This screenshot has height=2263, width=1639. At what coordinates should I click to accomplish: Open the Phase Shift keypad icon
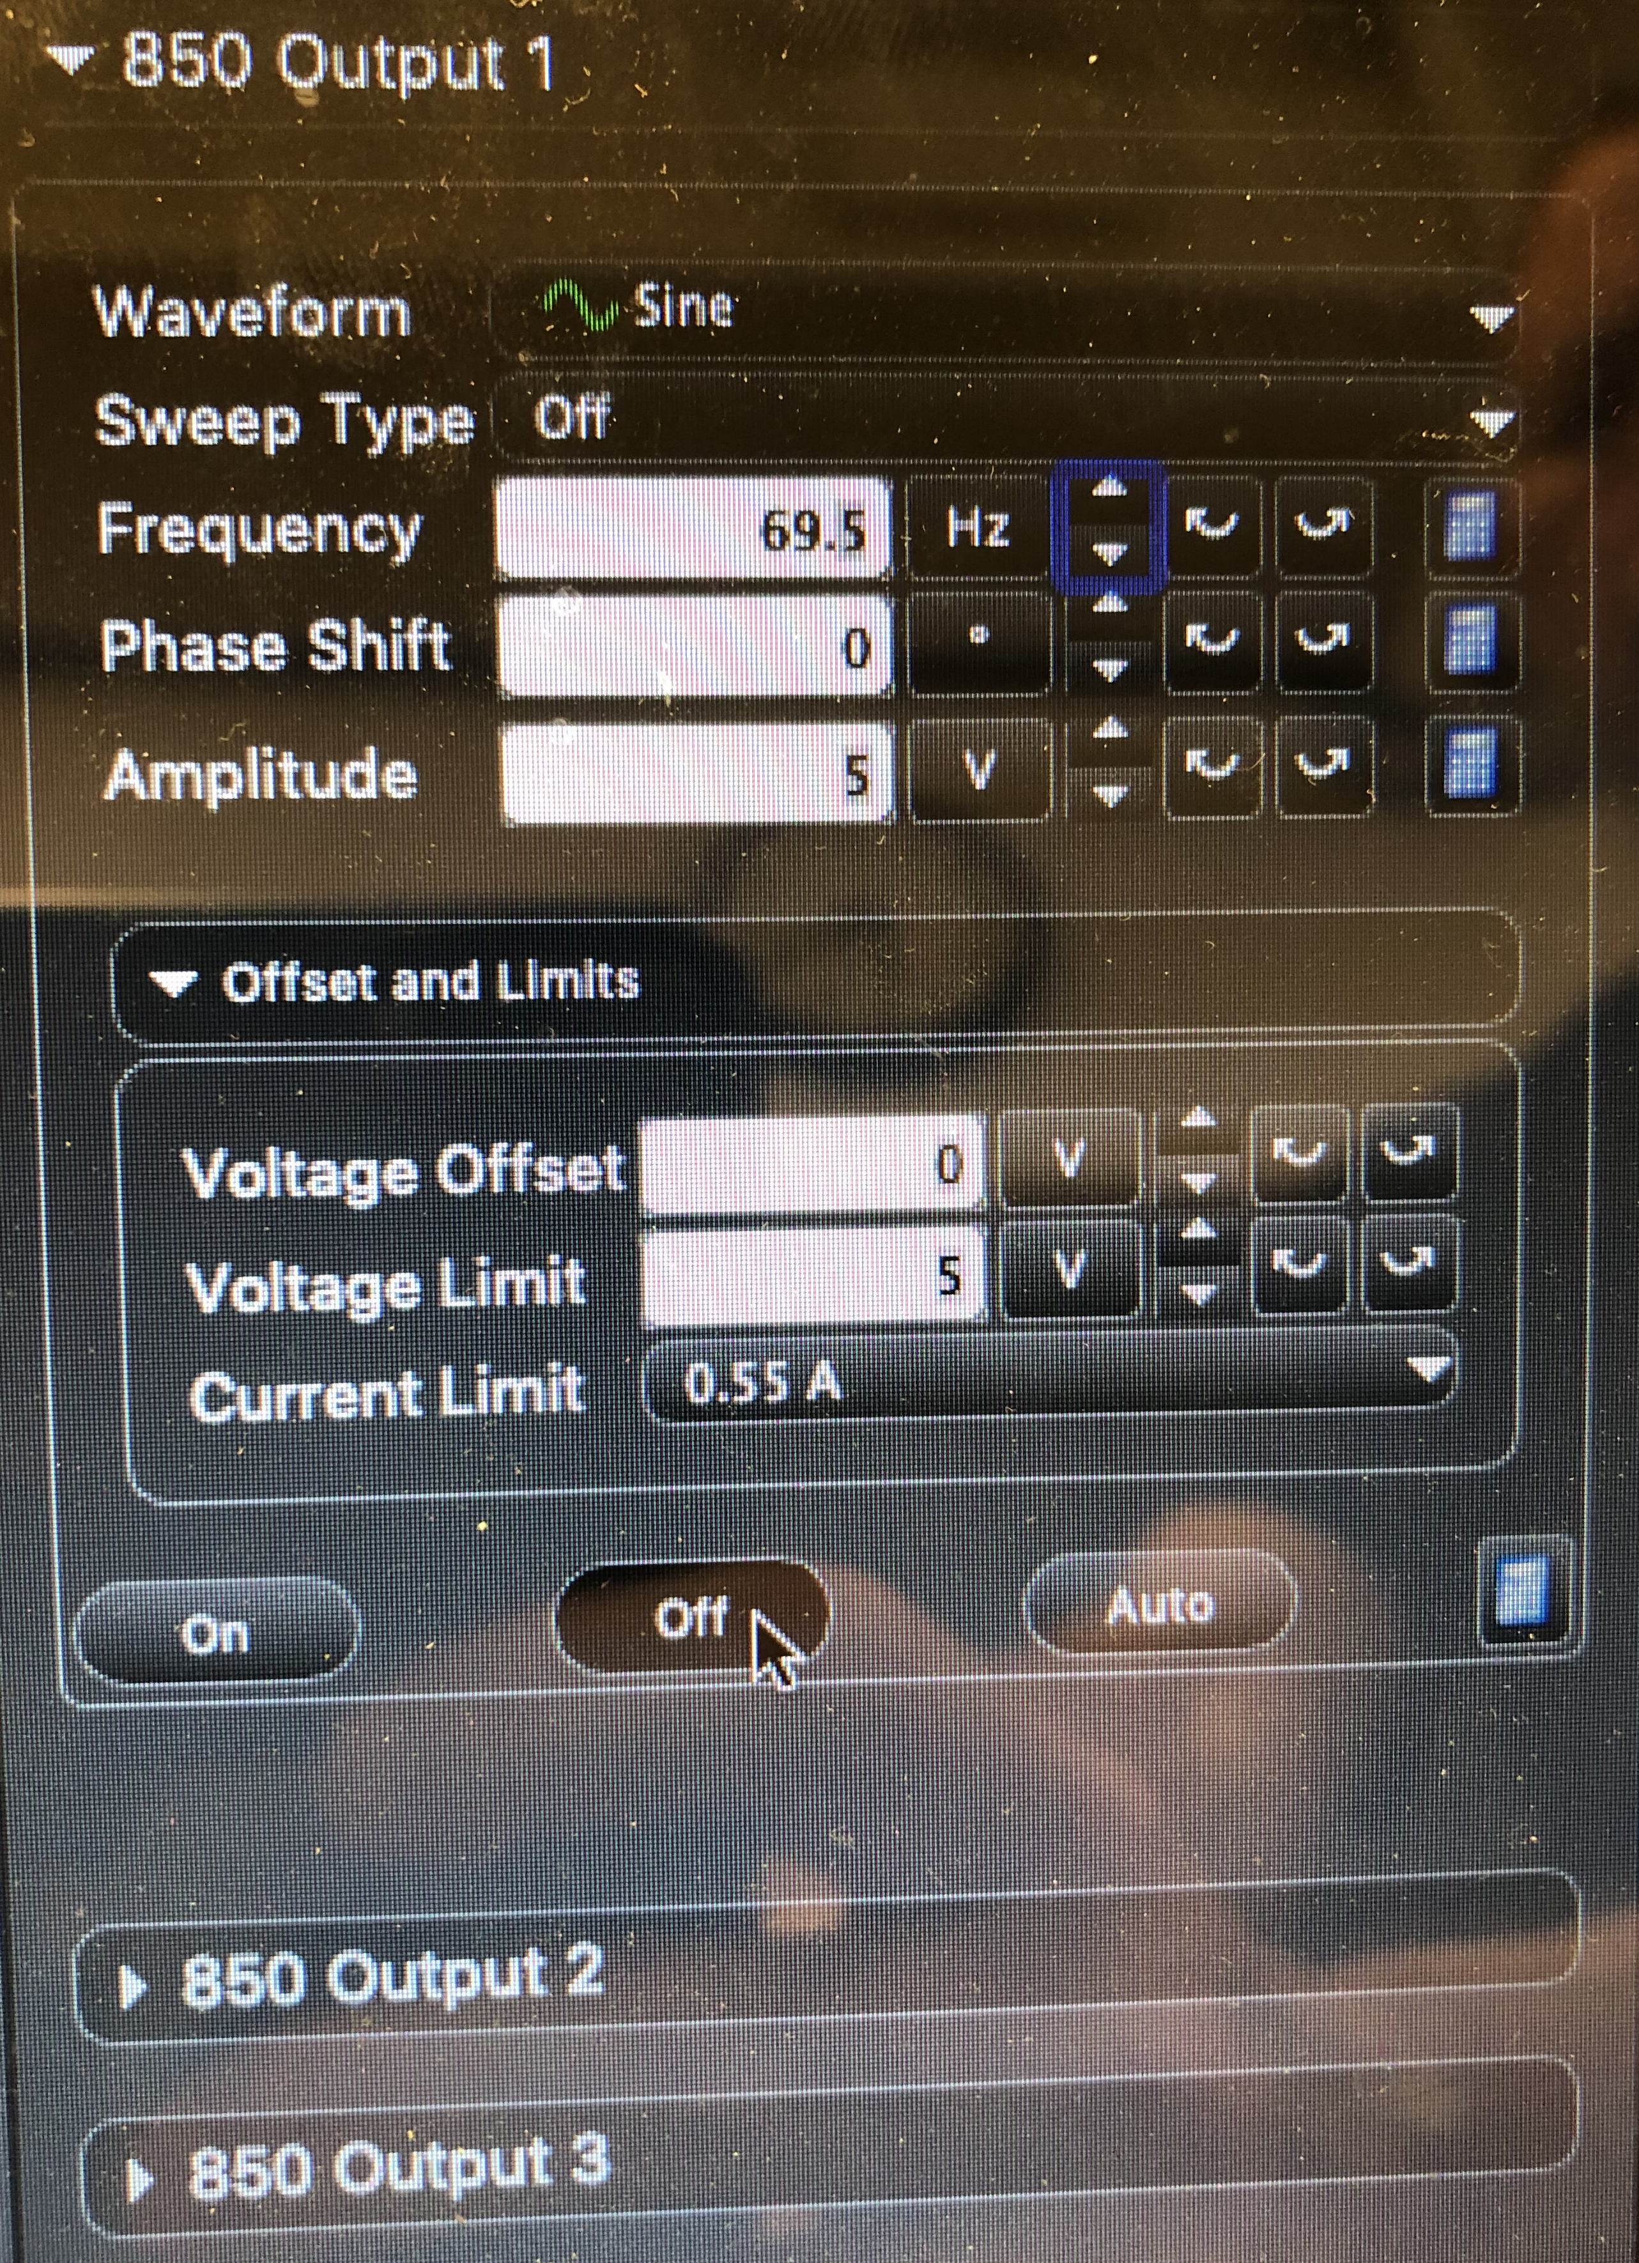tap(1472, 642)
